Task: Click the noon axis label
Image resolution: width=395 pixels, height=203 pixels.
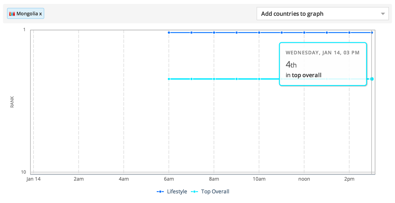Action: [304, 179]
